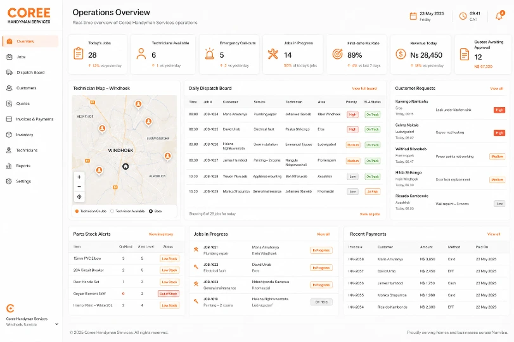Click View full board link

coord(364,89)
